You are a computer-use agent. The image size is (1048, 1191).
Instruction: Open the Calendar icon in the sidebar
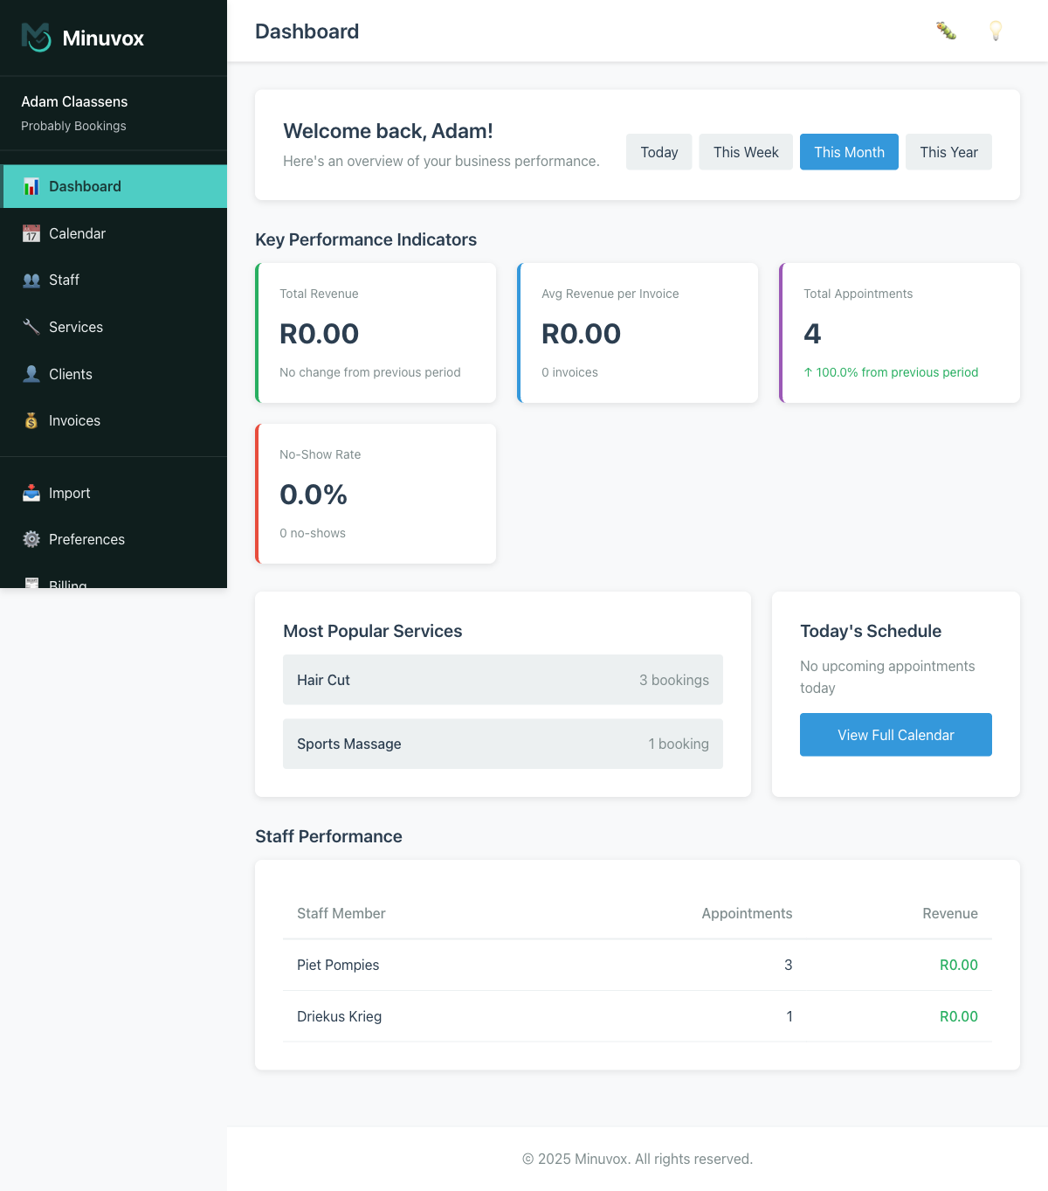pyautogui.click(x=31, y=233)
